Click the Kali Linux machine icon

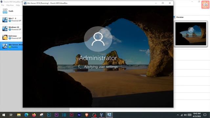[5, 37]
